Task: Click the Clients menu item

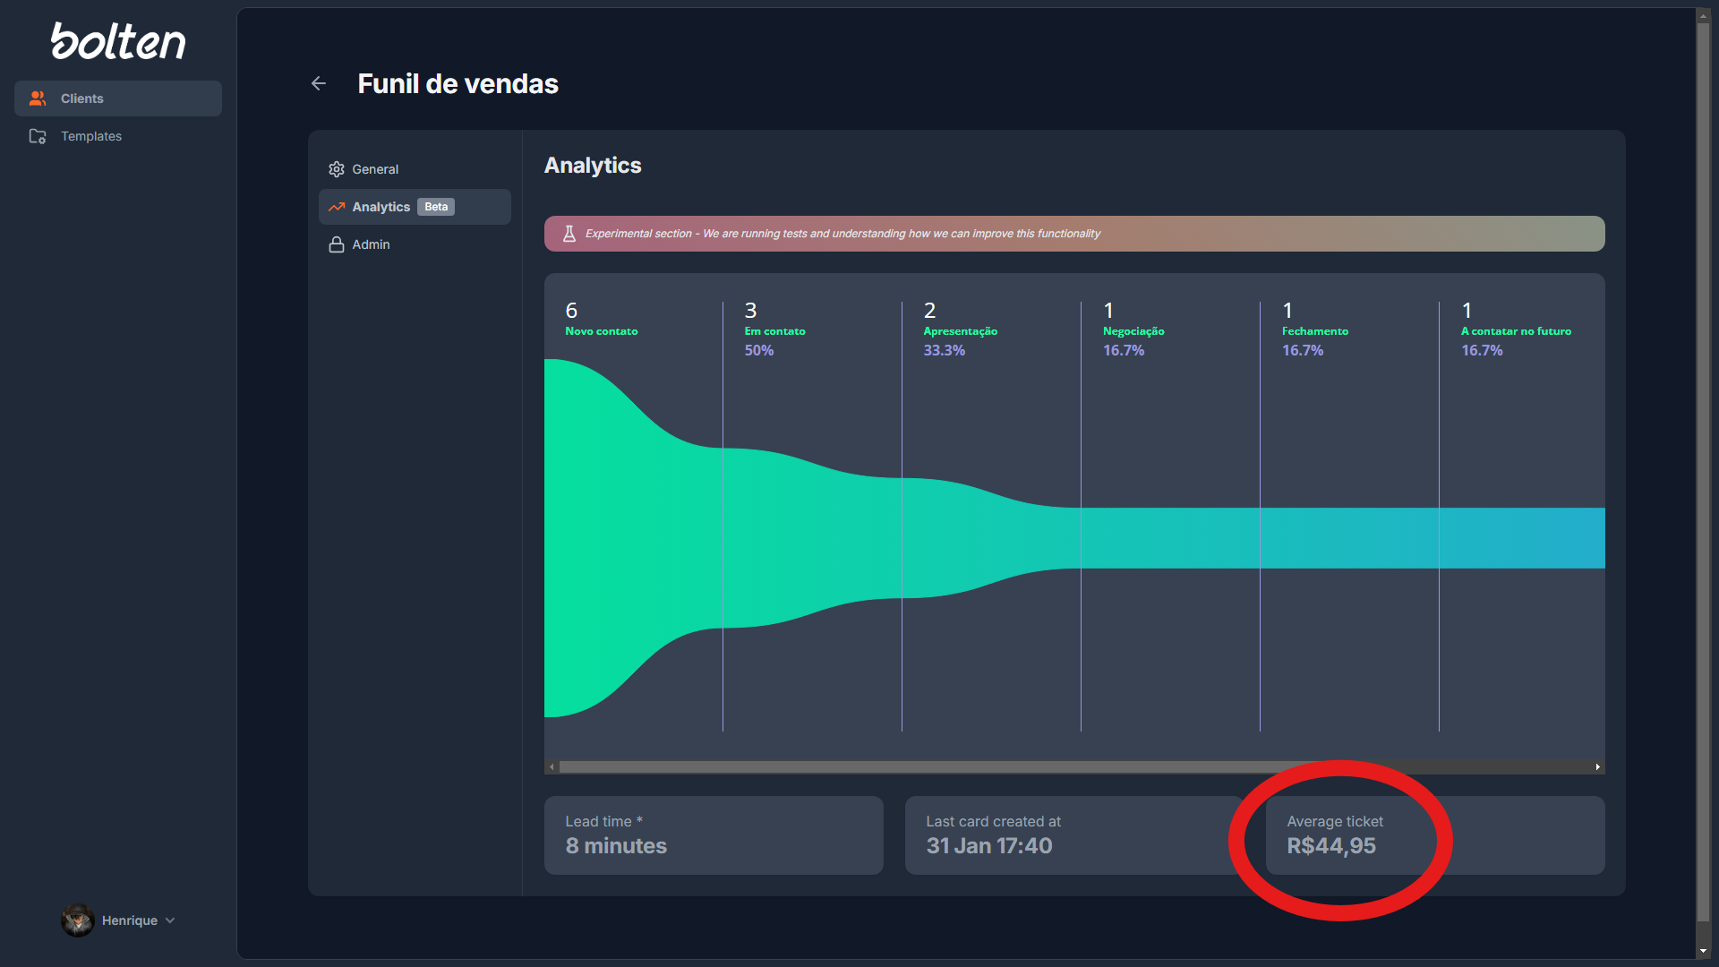Action: pyautogui.click(x=117, y=98)
